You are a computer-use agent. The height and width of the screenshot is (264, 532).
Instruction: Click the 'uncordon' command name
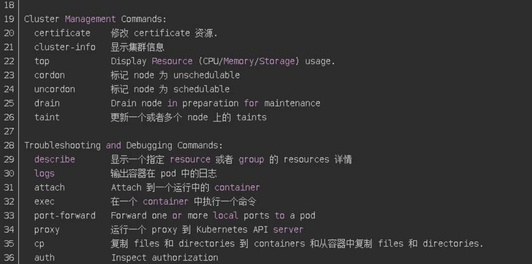pos(54,89)
